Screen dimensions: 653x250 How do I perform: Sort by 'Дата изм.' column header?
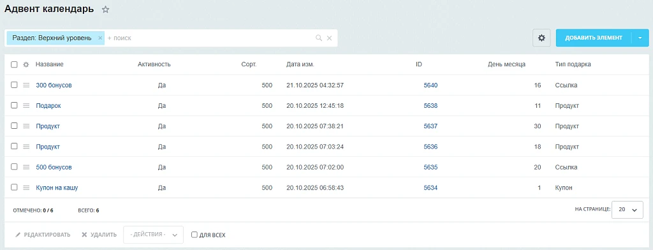(x=300, y=64)
